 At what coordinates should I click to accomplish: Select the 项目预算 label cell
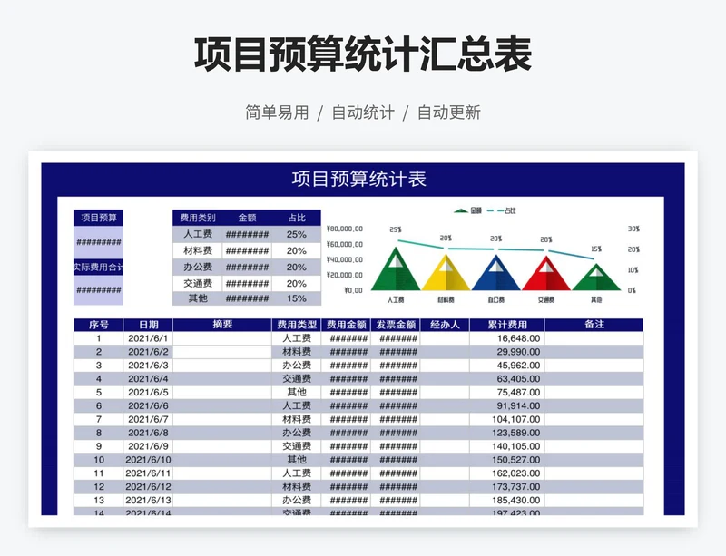click(x=98, y=218)
